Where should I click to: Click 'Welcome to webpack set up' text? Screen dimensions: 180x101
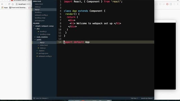click(94, 23)
